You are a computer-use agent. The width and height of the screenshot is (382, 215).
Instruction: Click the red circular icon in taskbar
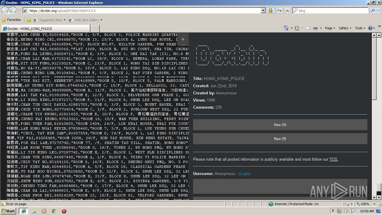coord(64,211)
